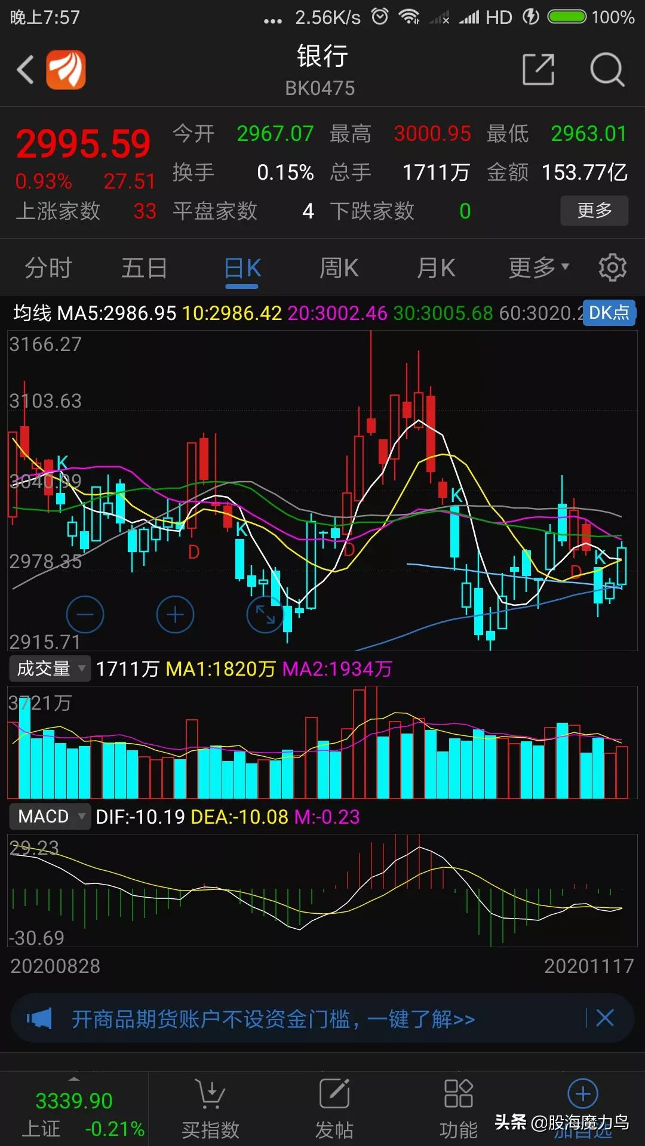Tap the end date 20201117

[x=589, y=966]
